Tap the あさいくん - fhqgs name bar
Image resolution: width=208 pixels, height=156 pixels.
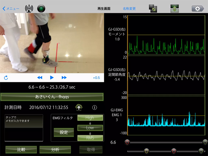point(52,97)
